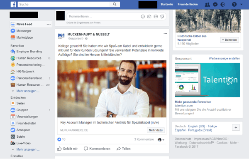Open Datenschutz footer link
This screenshot has height=159, width=249.
click(x=183, y=139)
